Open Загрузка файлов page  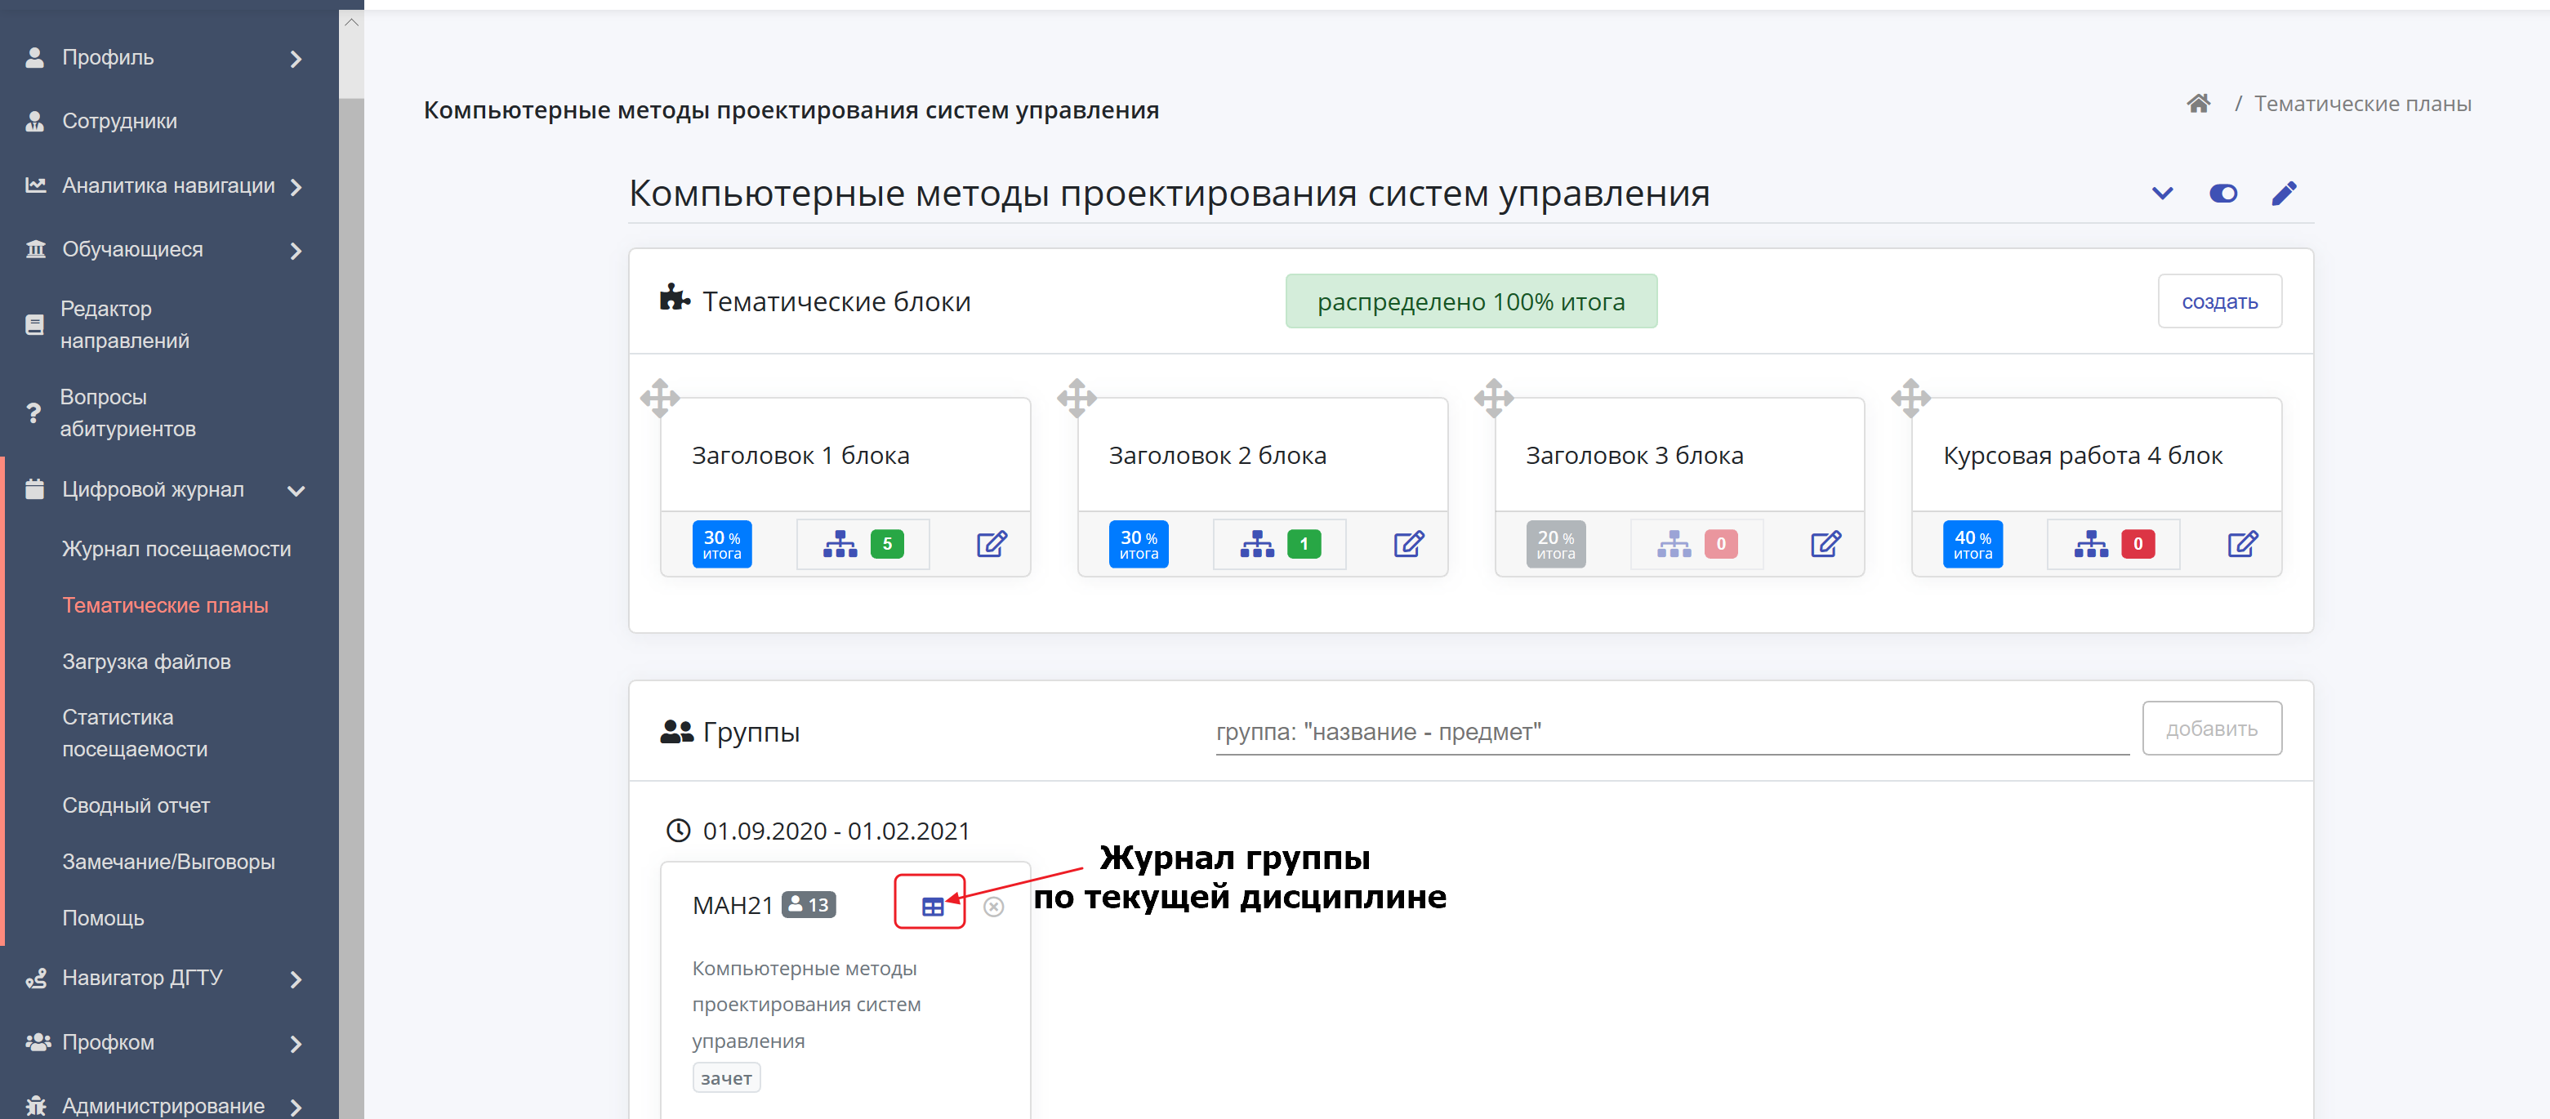[145, 662]
